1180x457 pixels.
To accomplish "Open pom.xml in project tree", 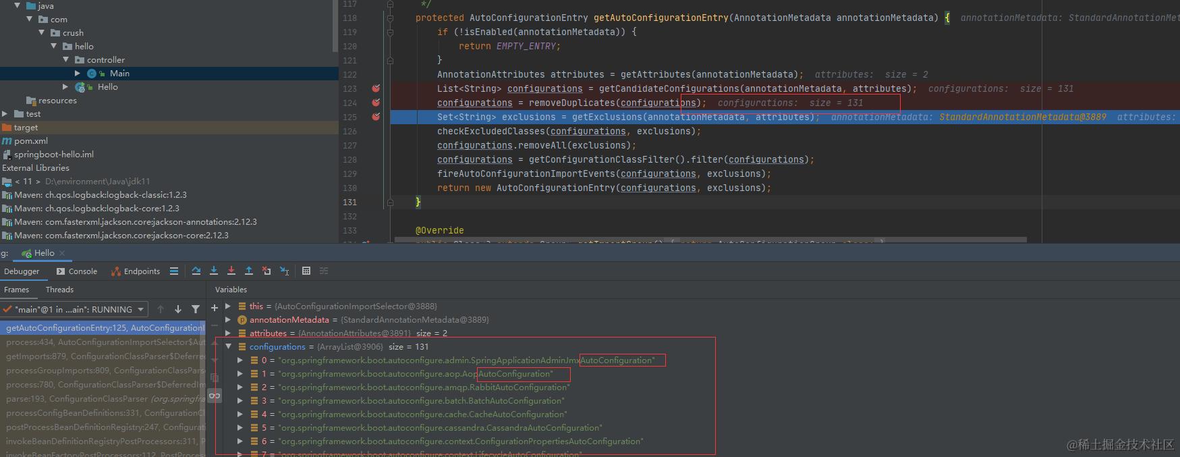I will [31, 141].
